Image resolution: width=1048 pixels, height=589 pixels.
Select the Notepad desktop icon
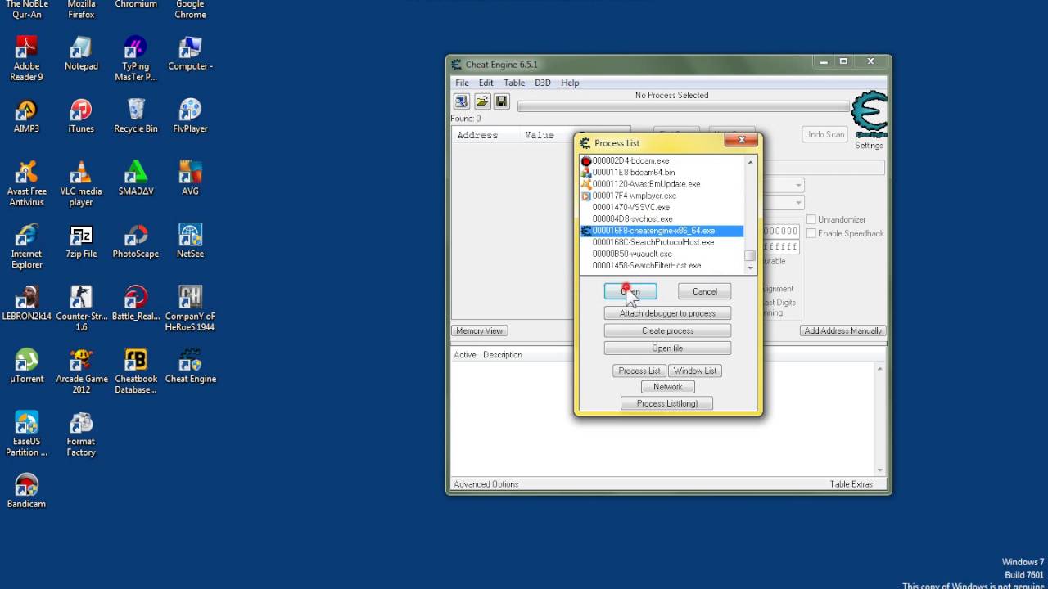(81, 53)
